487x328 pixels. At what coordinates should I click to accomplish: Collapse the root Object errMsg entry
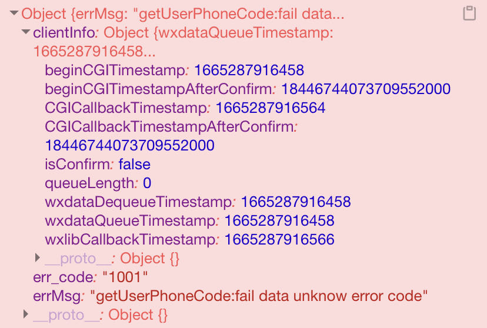pyautogui.click(x=14, y=13)
